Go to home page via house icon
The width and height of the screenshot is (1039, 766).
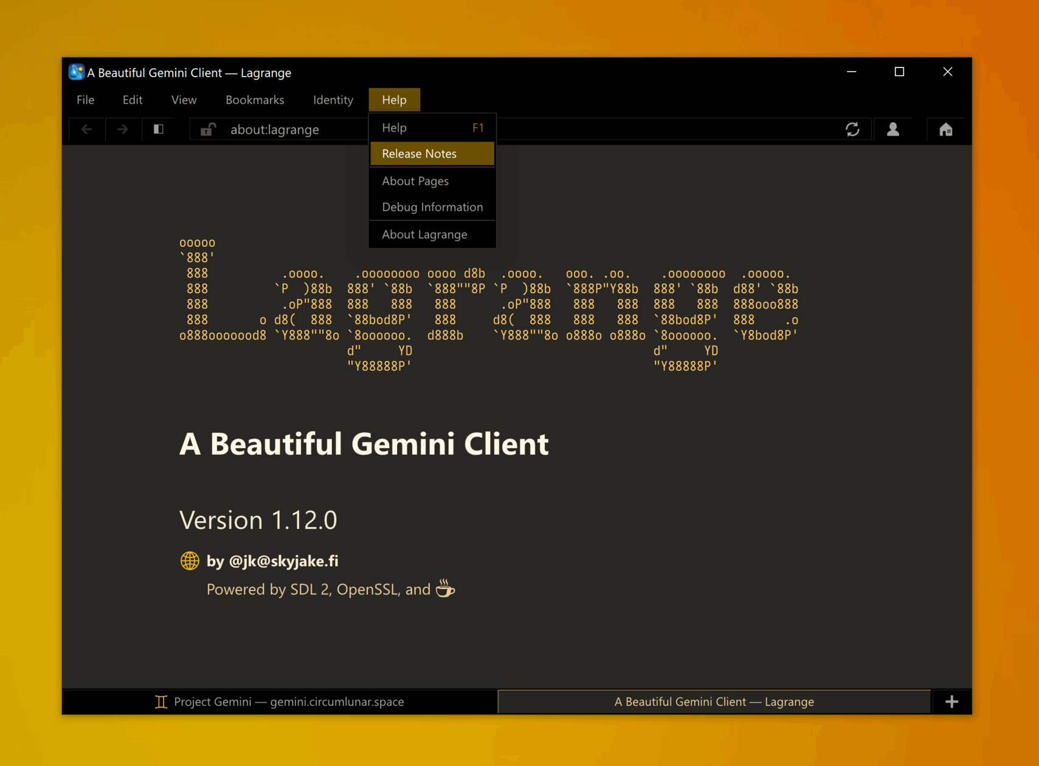(x=946, y=129)
